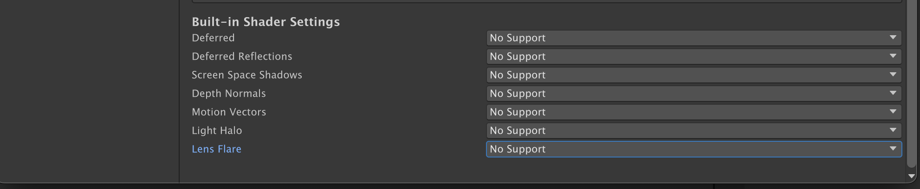Select the Light Halo label
Image resolution: width=920 pixels, height=189 pixels.
(x=217, y=131)
